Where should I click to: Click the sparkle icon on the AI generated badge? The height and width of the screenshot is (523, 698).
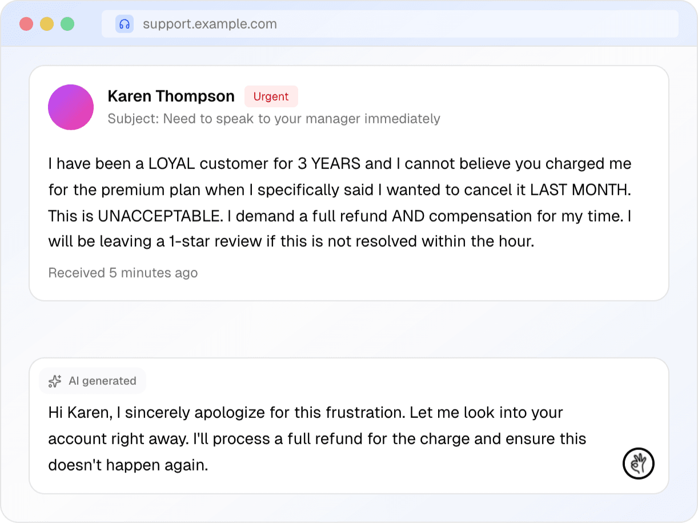tap(54, 380)
